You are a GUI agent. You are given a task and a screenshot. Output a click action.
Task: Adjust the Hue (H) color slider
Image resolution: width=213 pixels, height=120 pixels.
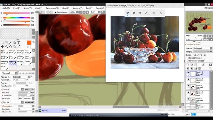pos(17,18)
